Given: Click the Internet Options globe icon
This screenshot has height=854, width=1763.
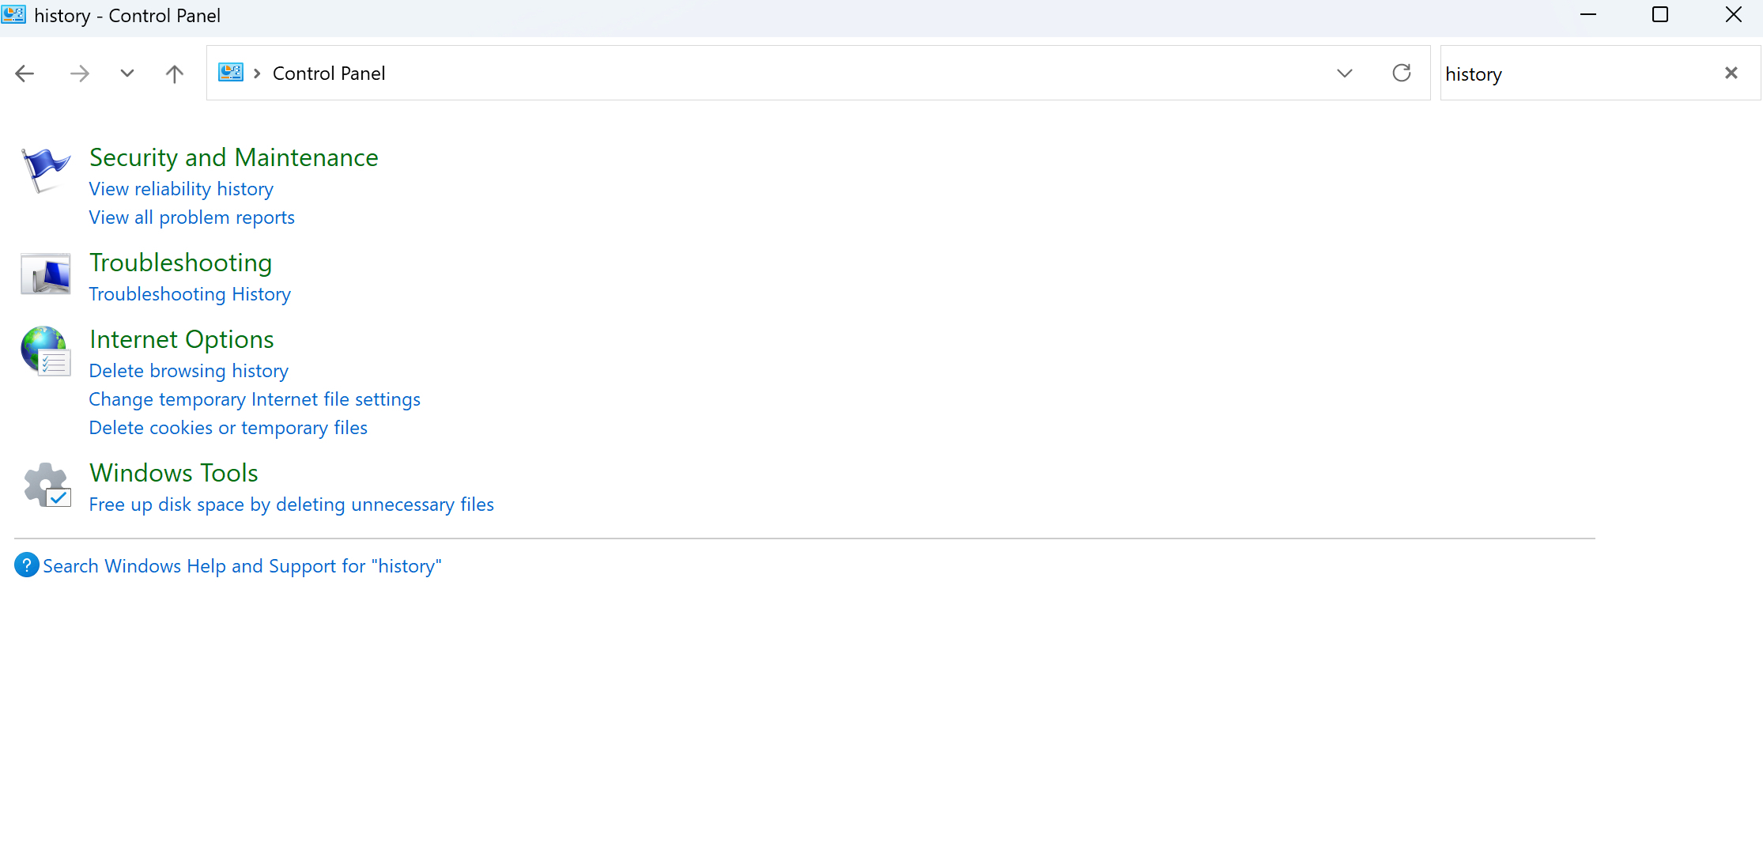Looking at the screenshot, I should [x=45, y=351].
